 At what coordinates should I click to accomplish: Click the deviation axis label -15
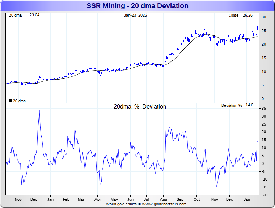pyautogui.click(x=264, y=187)
